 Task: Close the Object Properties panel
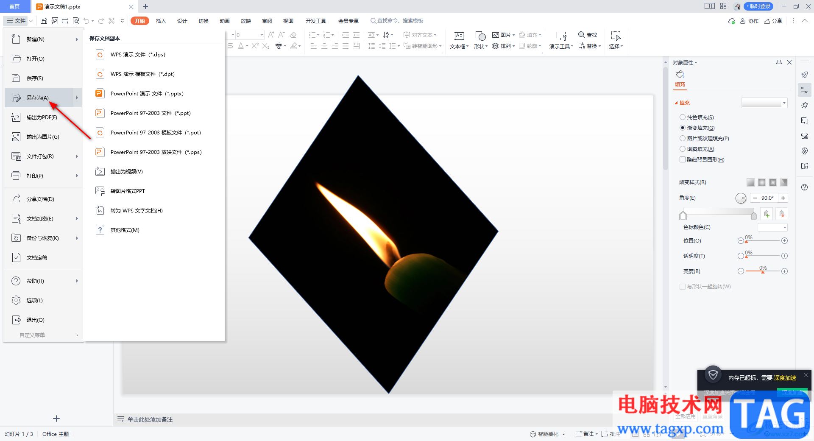point(789,62)
